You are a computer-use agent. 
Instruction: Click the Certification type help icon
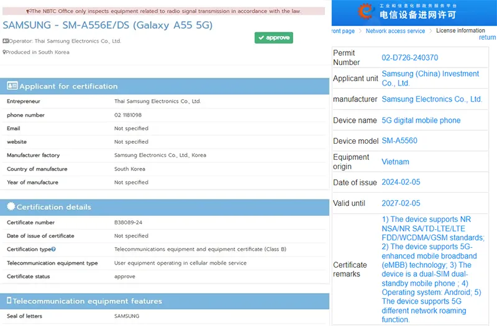(x=53, y=249)
